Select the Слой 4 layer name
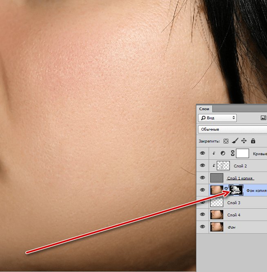This screenshot has width=267, height=272. tap(234, 215)
